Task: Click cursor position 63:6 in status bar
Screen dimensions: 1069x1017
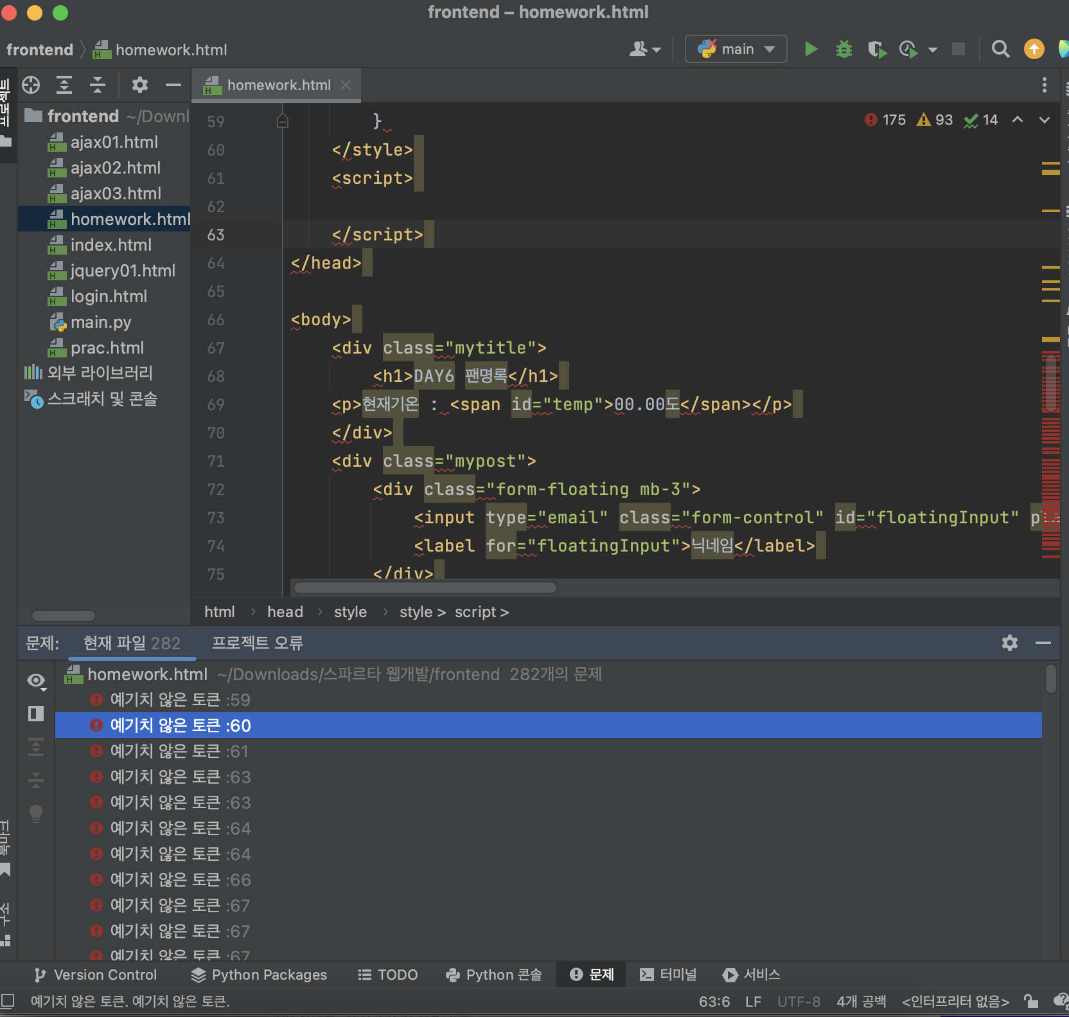Action: coord(714,1002)
